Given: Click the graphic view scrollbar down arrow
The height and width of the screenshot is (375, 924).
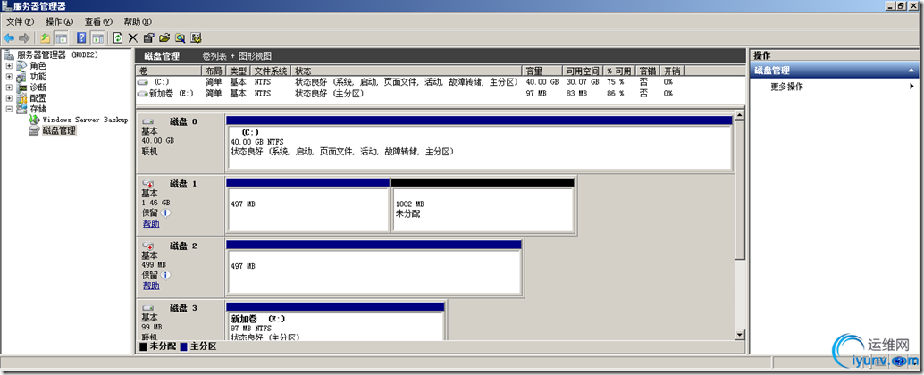Looking at the screenshot, I should [x=740, y=335].
